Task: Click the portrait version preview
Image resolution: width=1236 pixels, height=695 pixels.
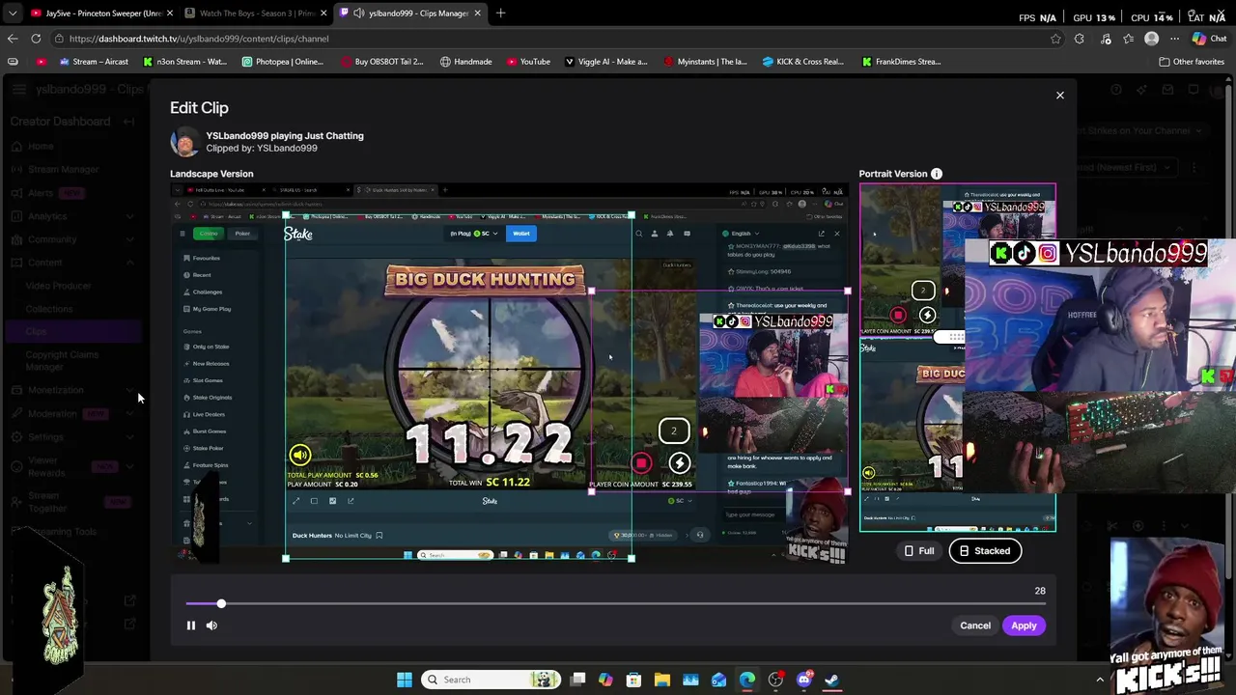Action: point(958,357)
